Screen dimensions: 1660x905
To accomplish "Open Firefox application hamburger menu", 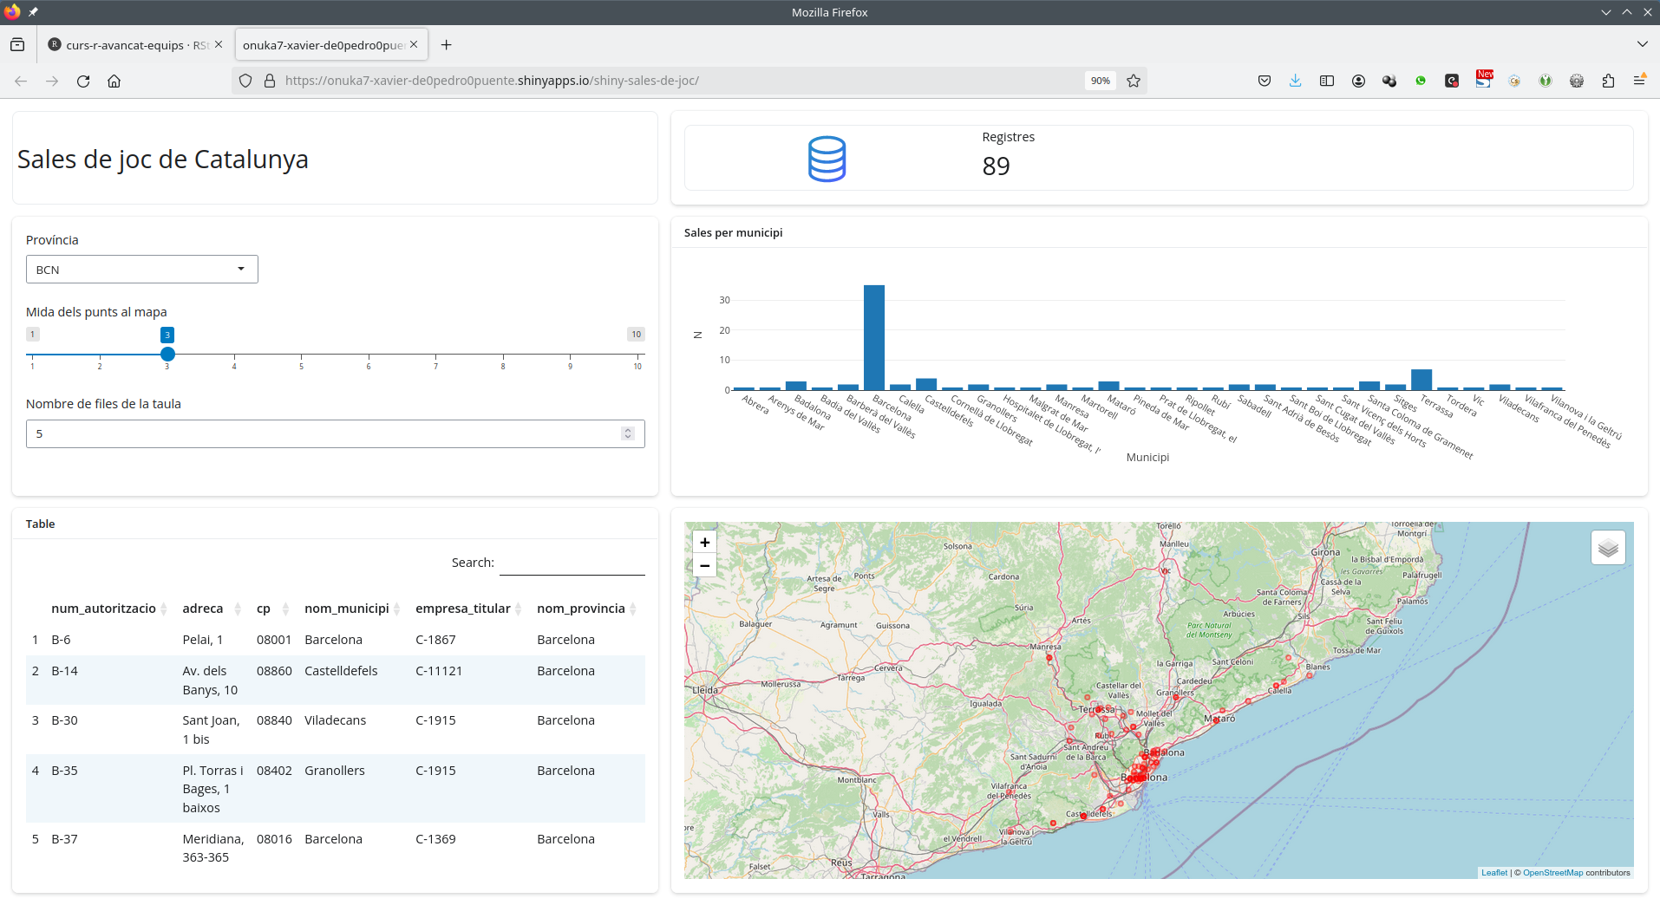I will (x=1639, y=81).
